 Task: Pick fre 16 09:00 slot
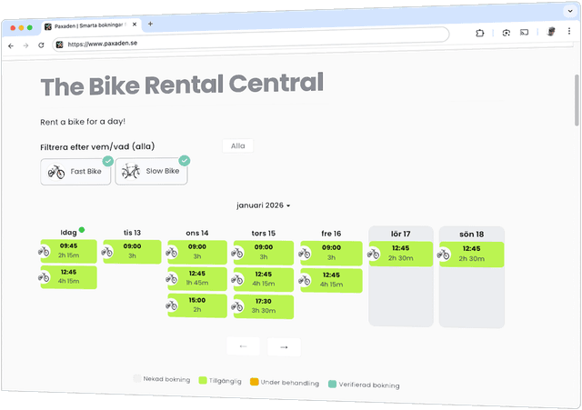(331, 253)
